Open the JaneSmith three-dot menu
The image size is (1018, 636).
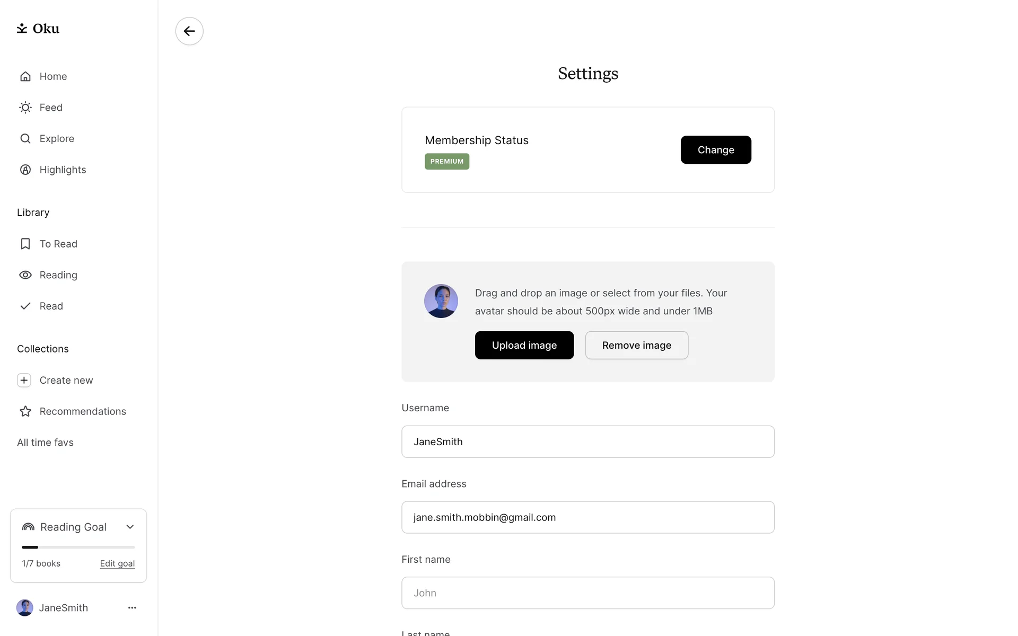(x=132, y=608)
